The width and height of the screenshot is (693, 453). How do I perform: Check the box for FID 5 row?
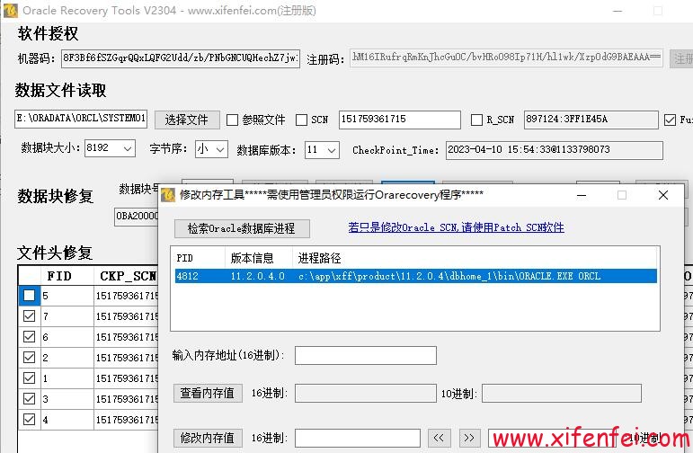pyautogui.click(x=29, y=295)
